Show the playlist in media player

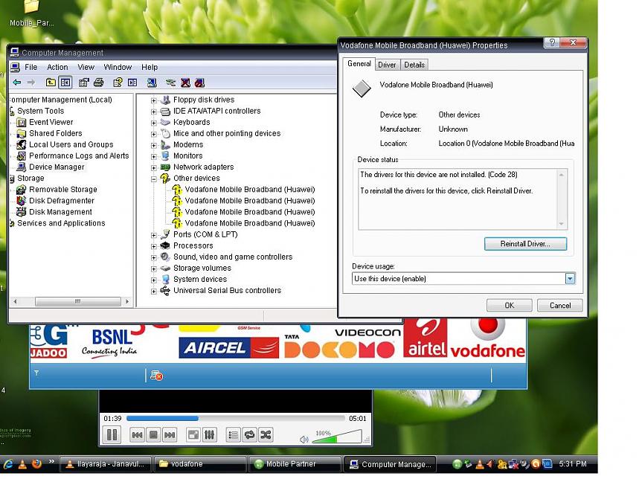(233, 435)
